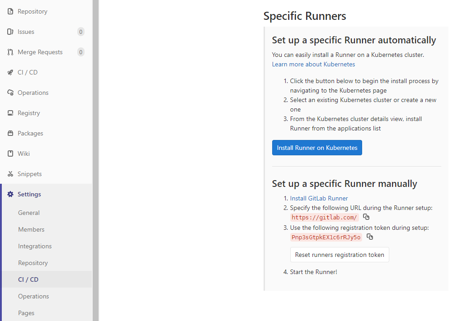The width and height of the screenshot is (453, 321).
Task: Copy the registration token with copy icon
Action: [370, 237]
